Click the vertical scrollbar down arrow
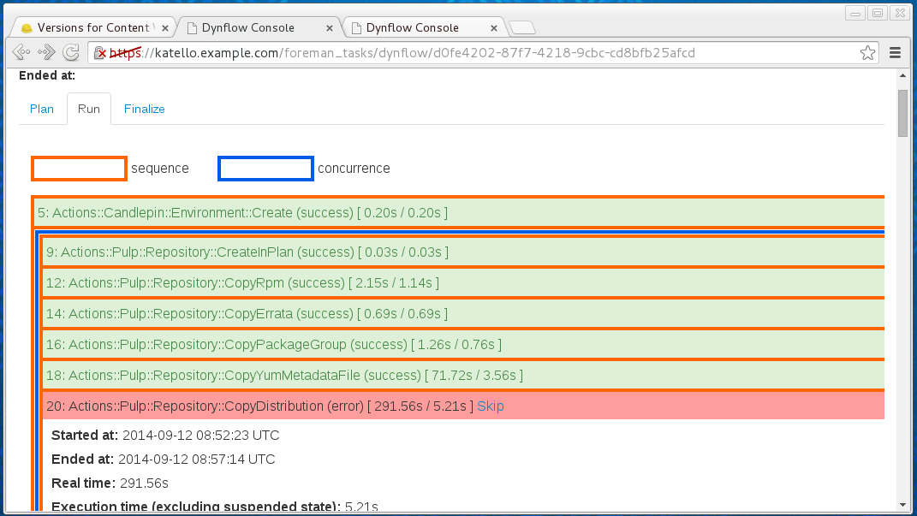917x516 pixels. tap(902, 504)
